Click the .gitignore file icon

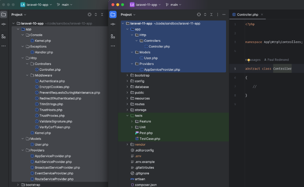pos(132,173)
